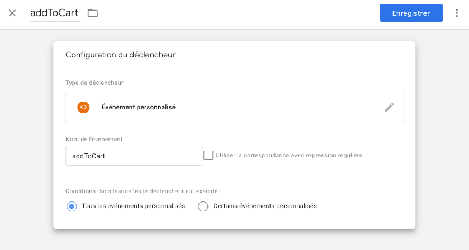
Task: Select the "Certains événements personnalisés" radio button
Action: coord(203,206)
